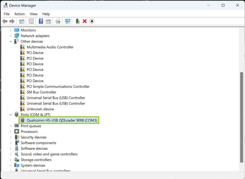Select the Multimedia Audio Controller device
Screen dimensions: 245x179
point(50,47)
